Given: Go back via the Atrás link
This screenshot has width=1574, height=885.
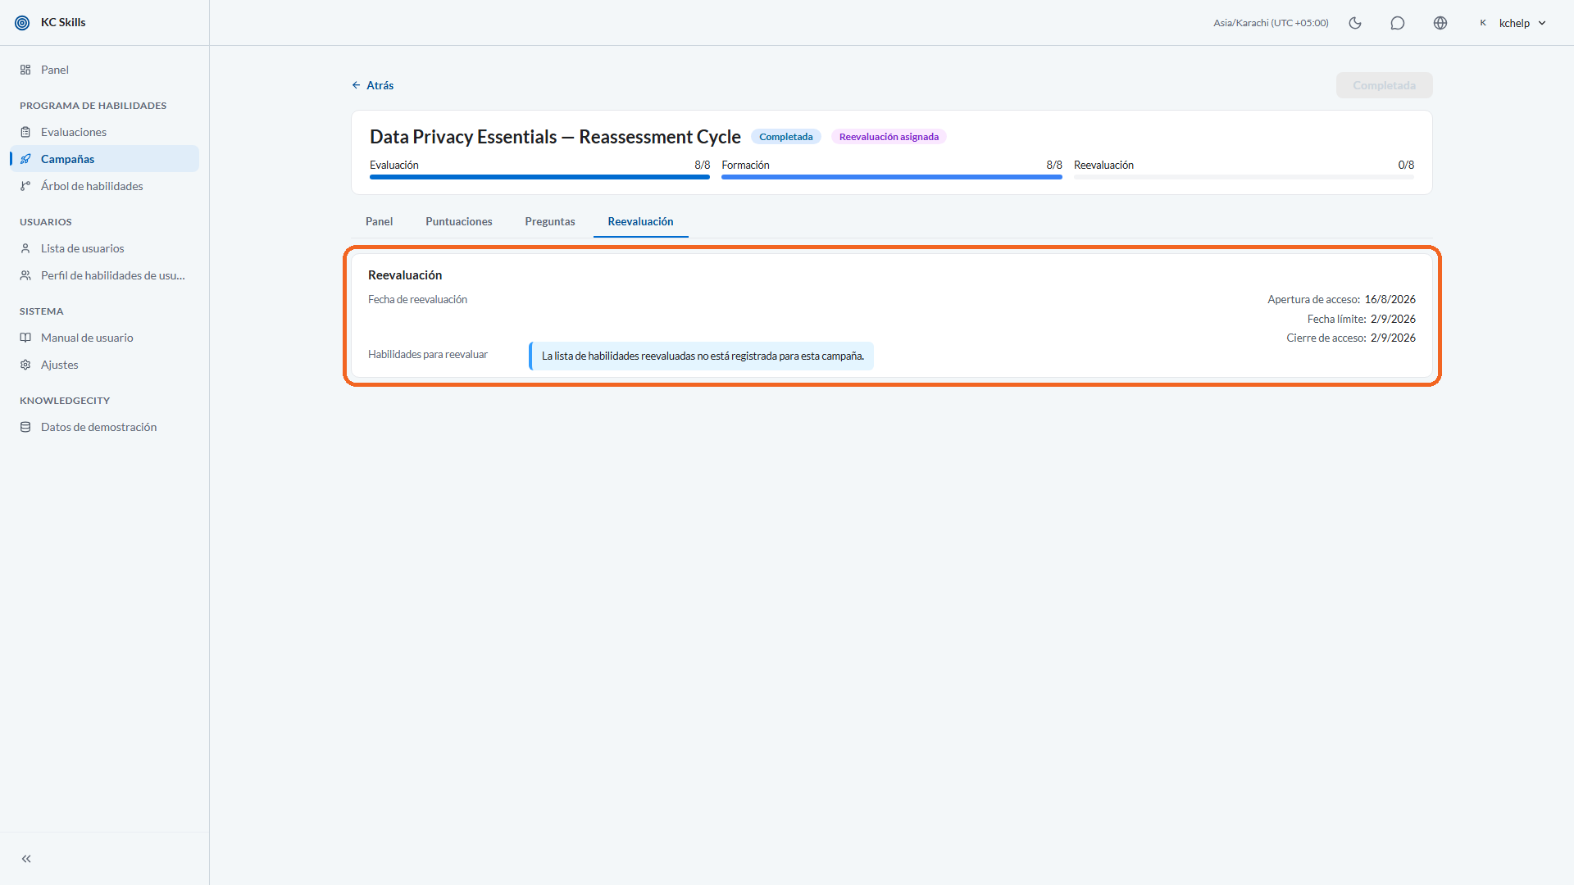Looking at the screenshot, I should (x=373, y=85).
